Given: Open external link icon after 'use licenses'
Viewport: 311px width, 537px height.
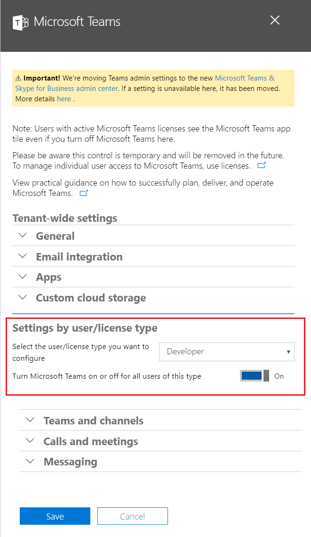Looking at the screenshot, I should coord(262,166).
